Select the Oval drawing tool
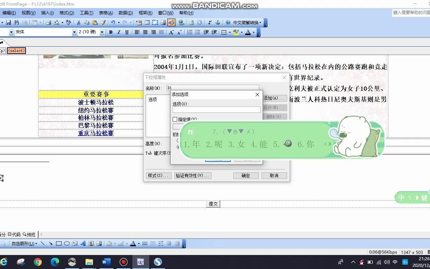 [x=67, y=243]
